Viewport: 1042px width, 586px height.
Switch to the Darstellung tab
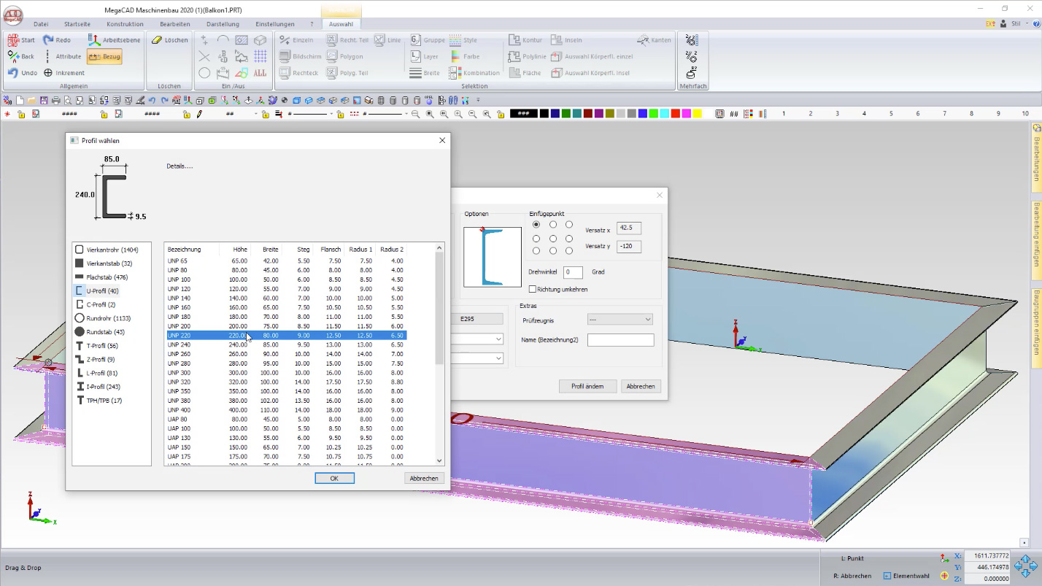(x=223, y=24)
